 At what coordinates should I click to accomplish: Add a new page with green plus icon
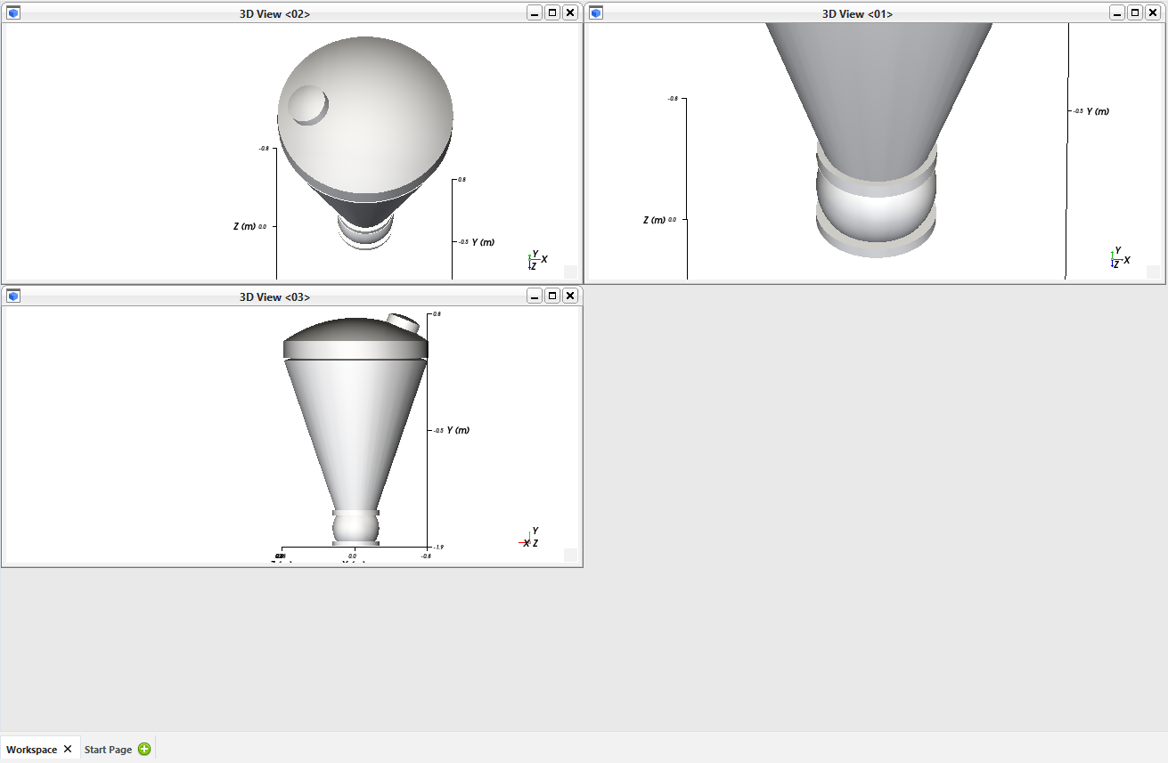(x=144, y=750)
